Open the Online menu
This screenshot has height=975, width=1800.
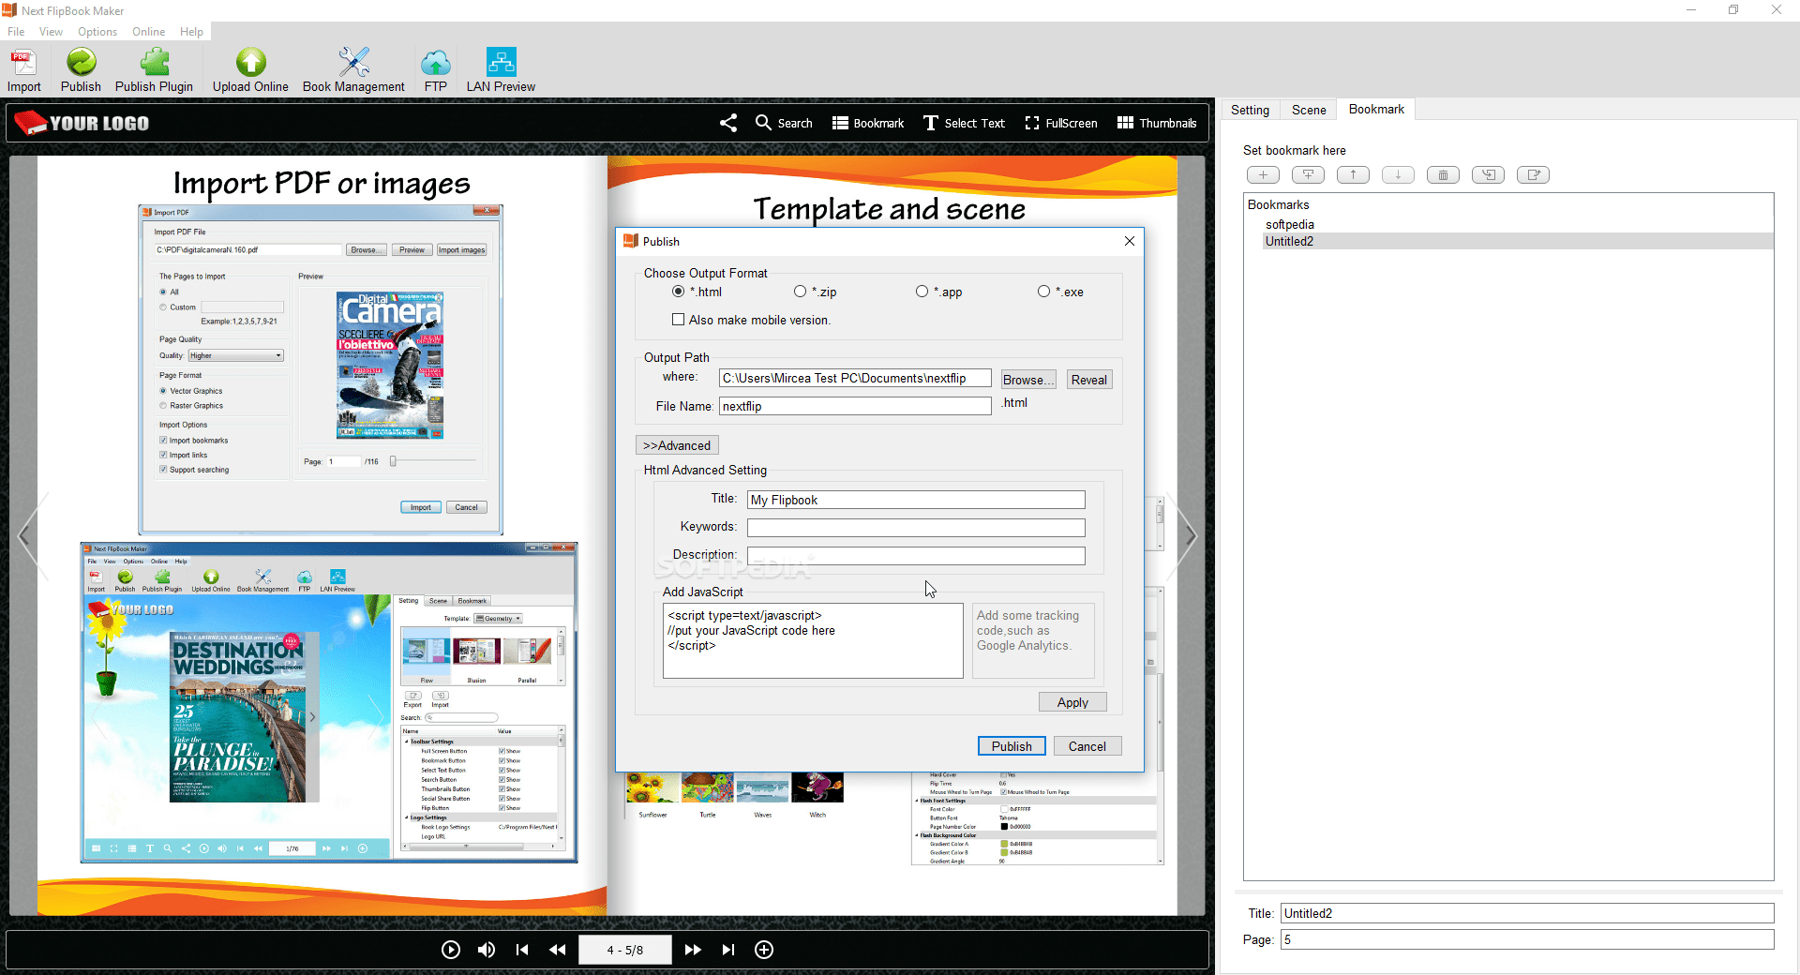coord(148,32)
